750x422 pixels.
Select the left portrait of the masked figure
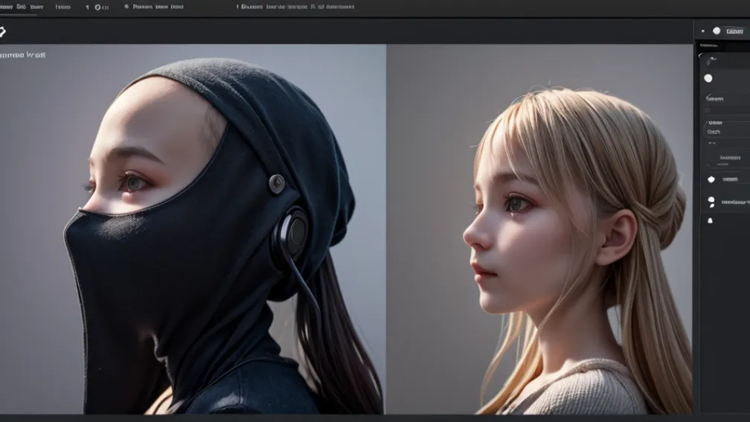click(x=193, y=229)
